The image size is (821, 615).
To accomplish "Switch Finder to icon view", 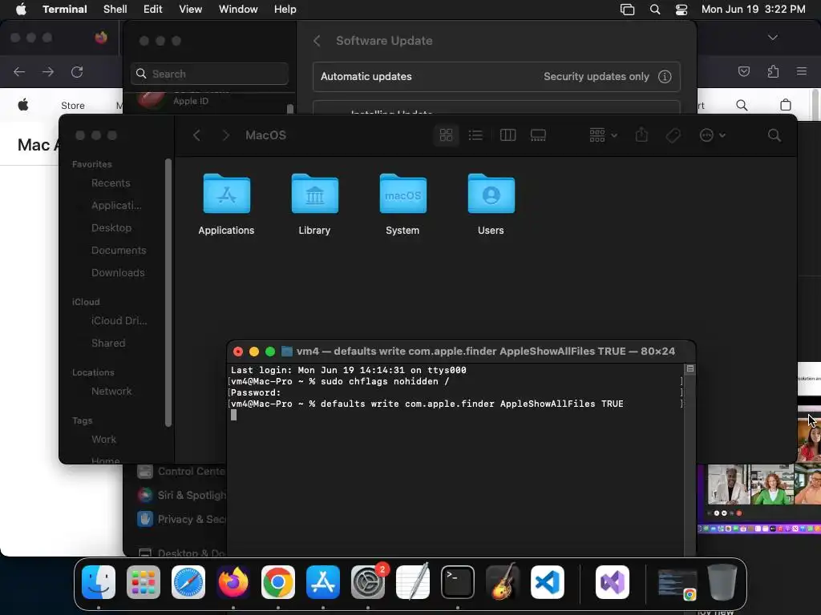I will 446,135.
